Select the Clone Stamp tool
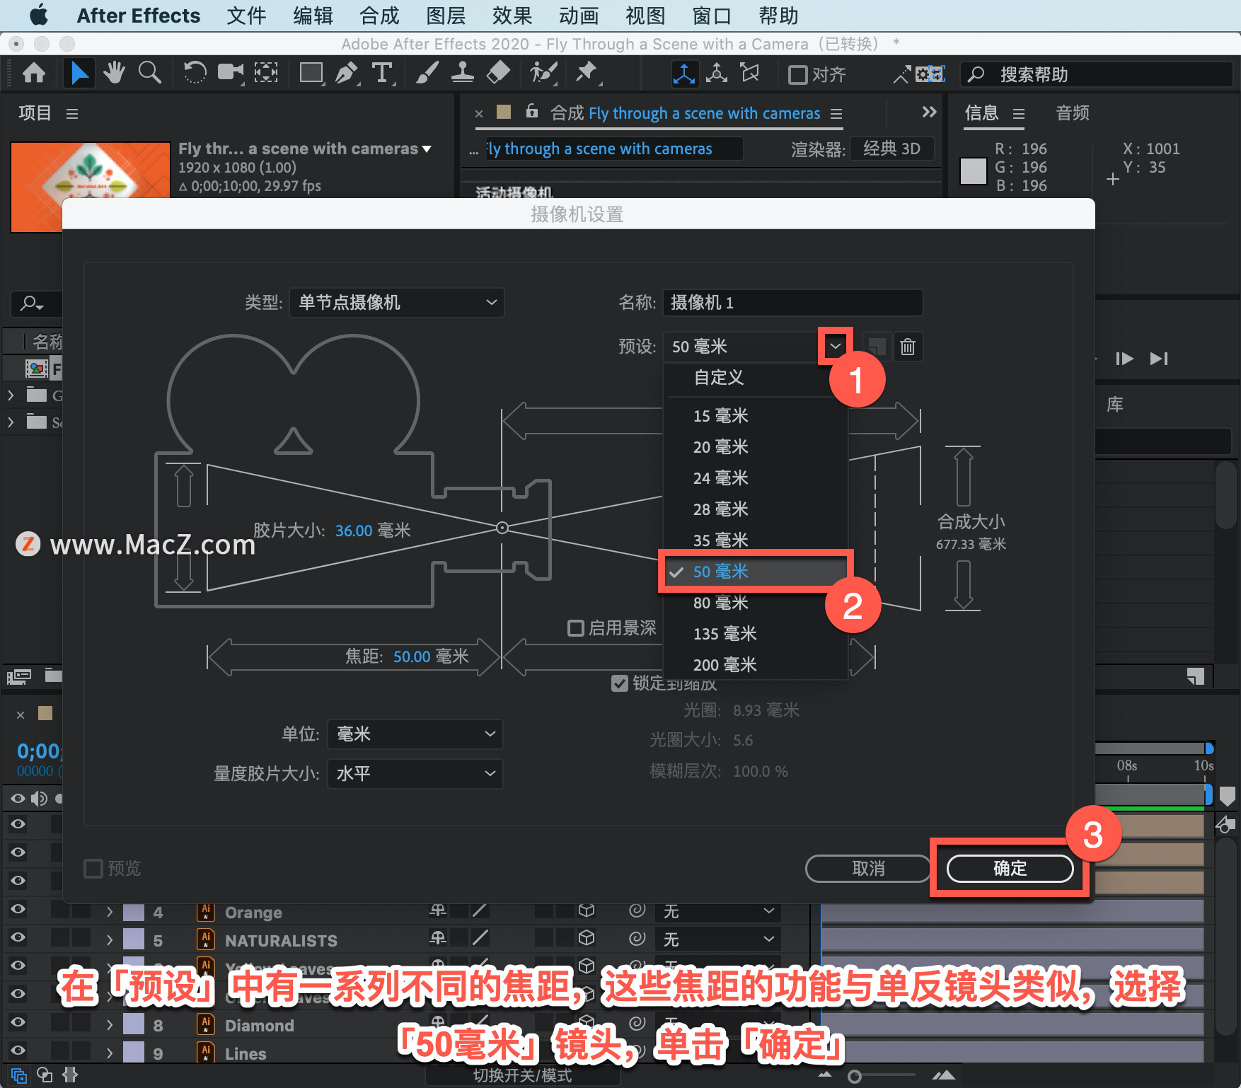This screenshot has height=1088, width=1241. tap(463, 73)
